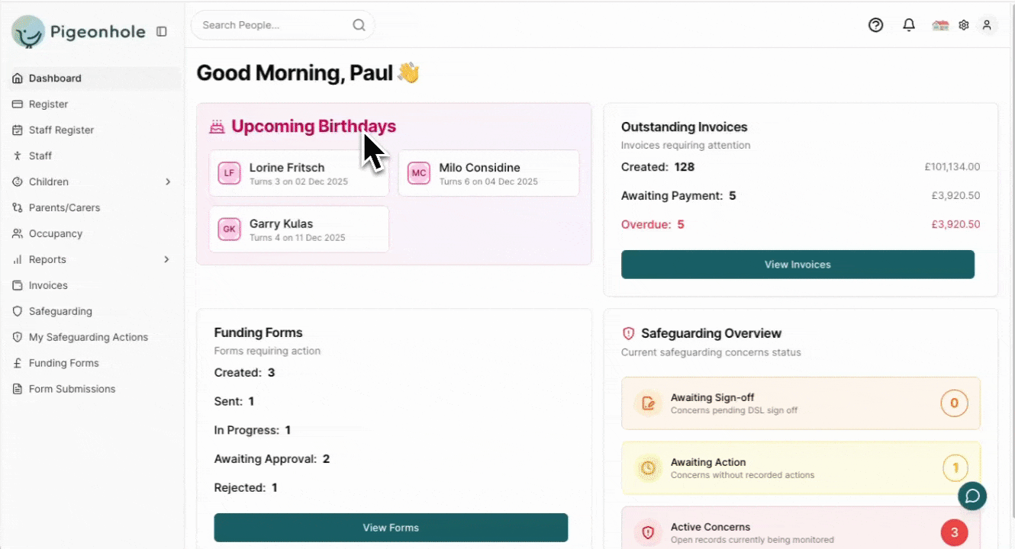
Task: Open the chat support bubble
Action: (972, 496)
